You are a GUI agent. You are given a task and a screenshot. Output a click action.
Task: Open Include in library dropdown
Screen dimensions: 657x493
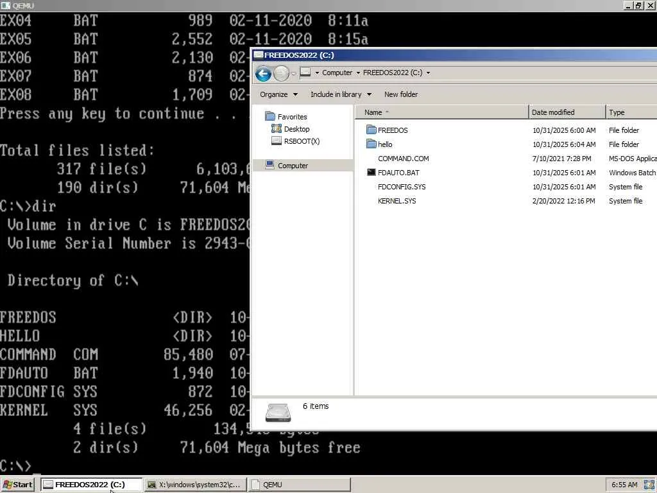341,94
